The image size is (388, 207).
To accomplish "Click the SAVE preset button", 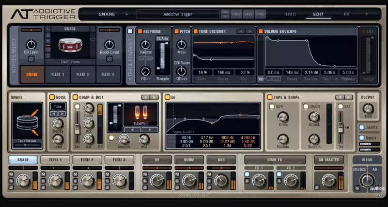I will pyautogui.click(x=248, y=14).
